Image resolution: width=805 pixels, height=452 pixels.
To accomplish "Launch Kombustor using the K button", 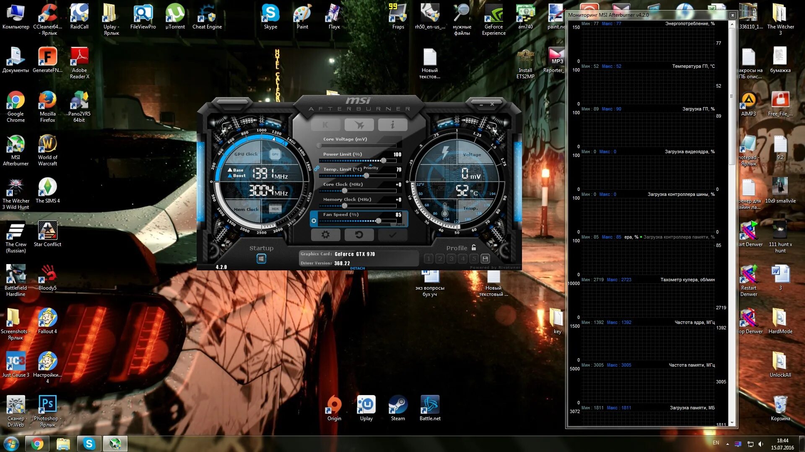I will (325, 124).
